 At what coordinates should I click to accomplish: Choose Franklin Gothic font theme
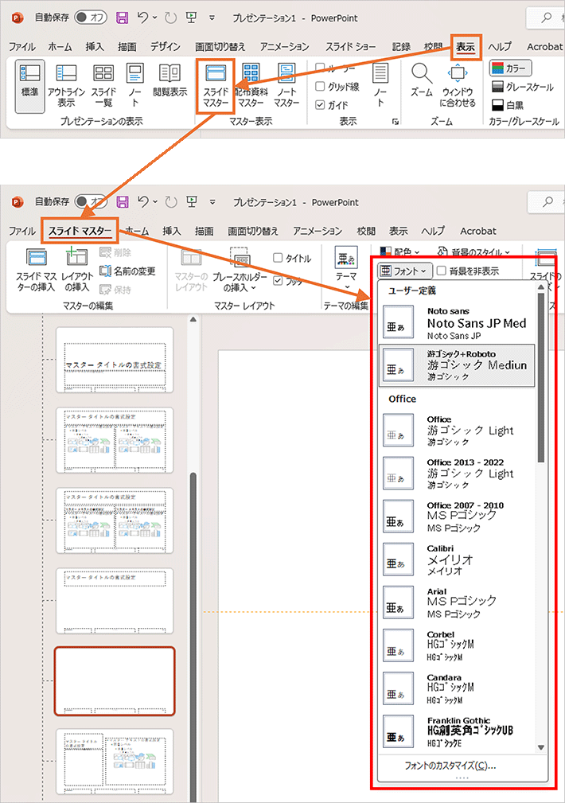458,732
